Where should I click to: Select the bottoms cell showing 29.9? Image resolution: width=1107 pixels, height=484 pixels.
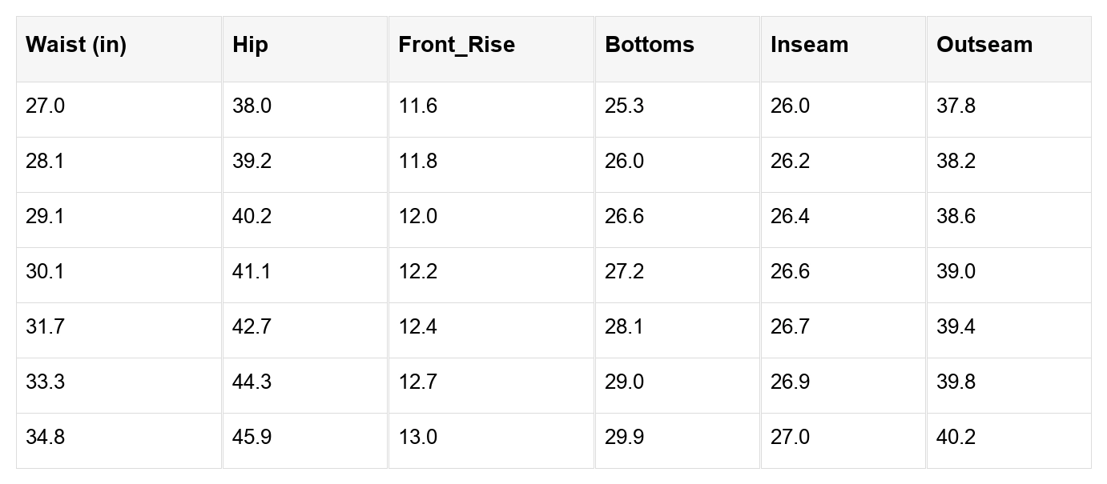(677, 440)
